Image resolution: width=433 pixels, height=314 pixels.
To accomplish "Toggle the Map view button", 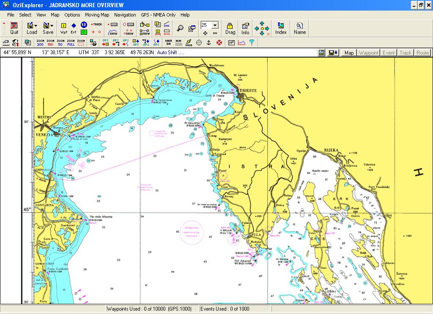I will tap(349, 53).
